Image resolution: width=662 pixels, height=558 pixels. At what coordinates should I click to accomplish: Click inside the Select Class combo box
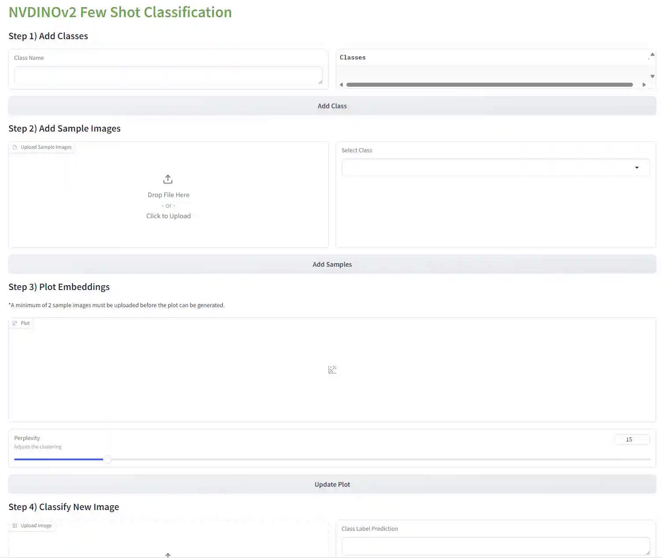[484, 168]
